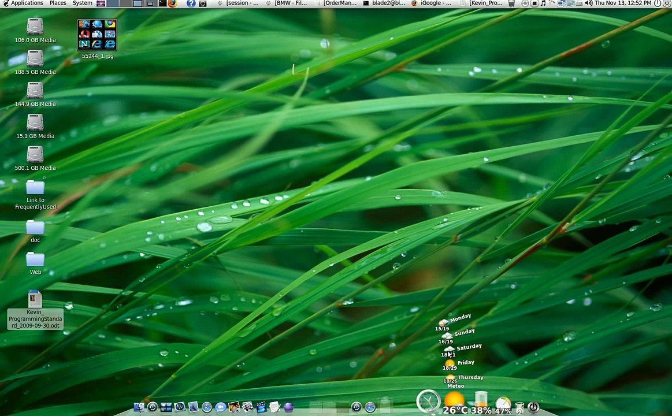Switch to the '[OrderMan...' taskbar window
Image resolution: width=672 pixels, height=416 pixels.
(x=336, y=3)
